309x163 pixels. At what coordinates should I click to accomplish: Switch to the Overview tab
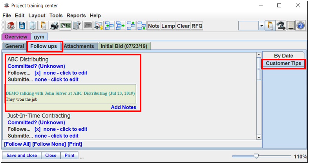tap(16, 37)
